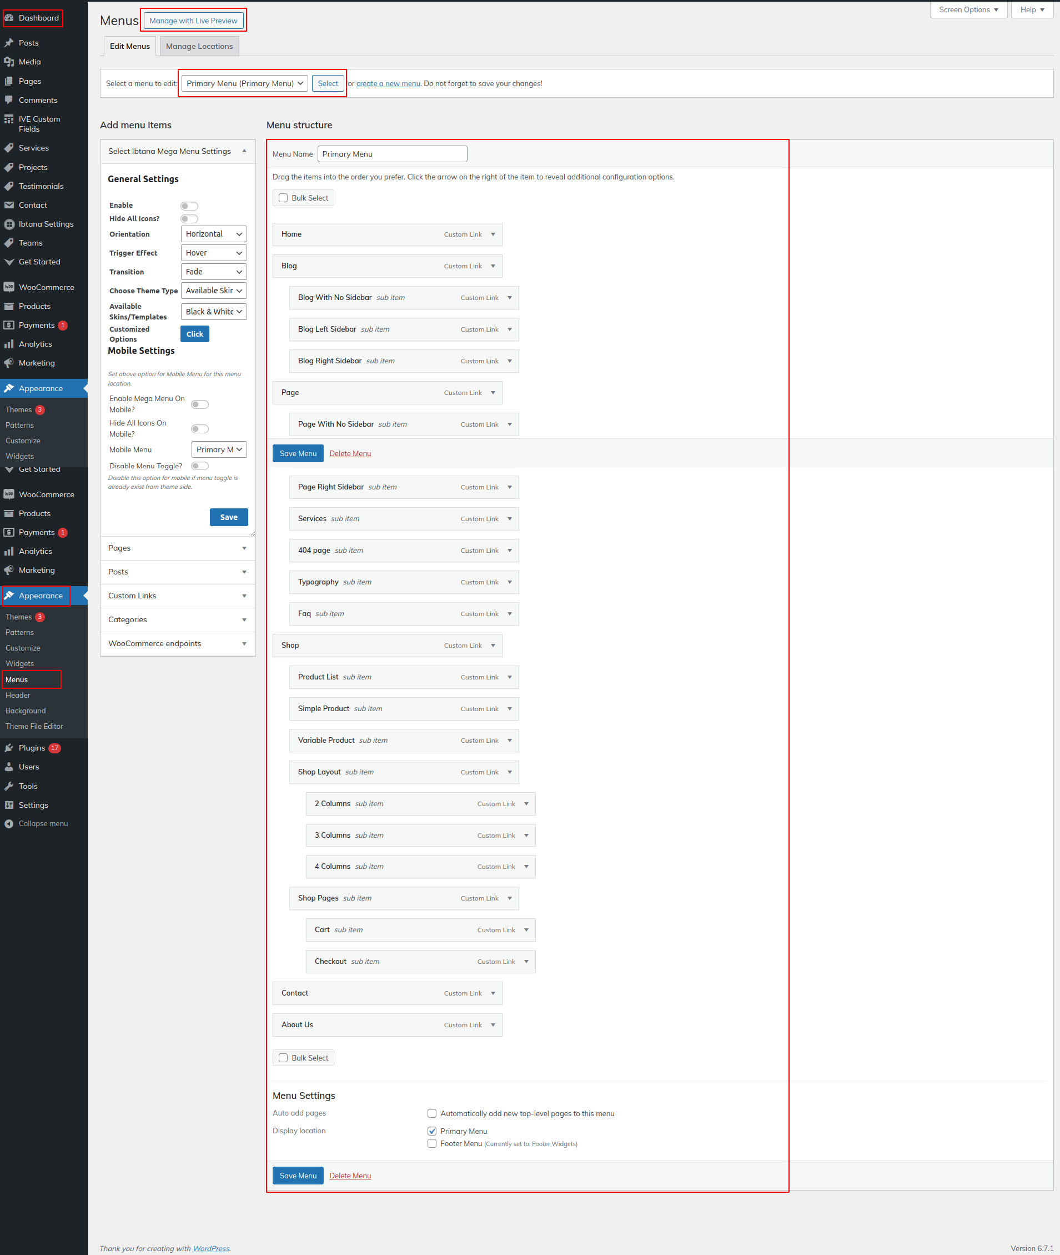Check the top Bulk Select checkbox

coord(283,198)
